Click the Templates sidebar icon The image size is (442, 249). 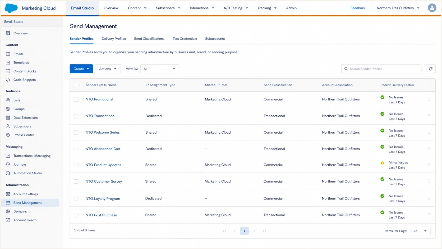click(x=8, y=63)
